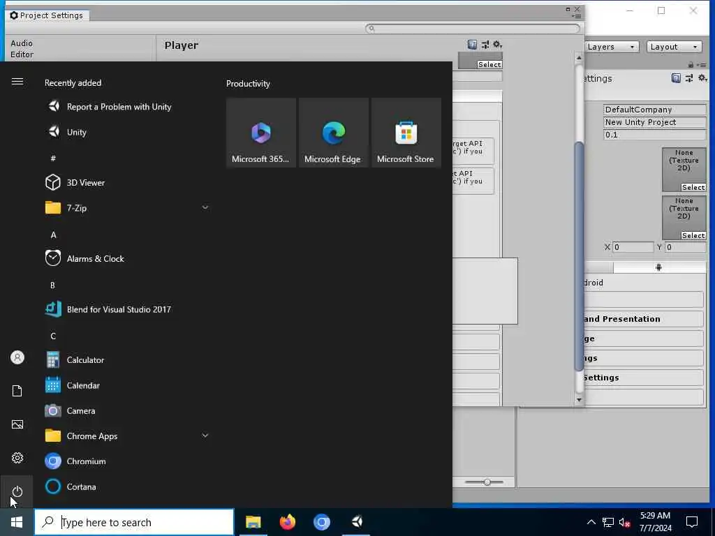Jump to the B letter header
This screenshot has height=536, width=715.
(x=52, y=285)
